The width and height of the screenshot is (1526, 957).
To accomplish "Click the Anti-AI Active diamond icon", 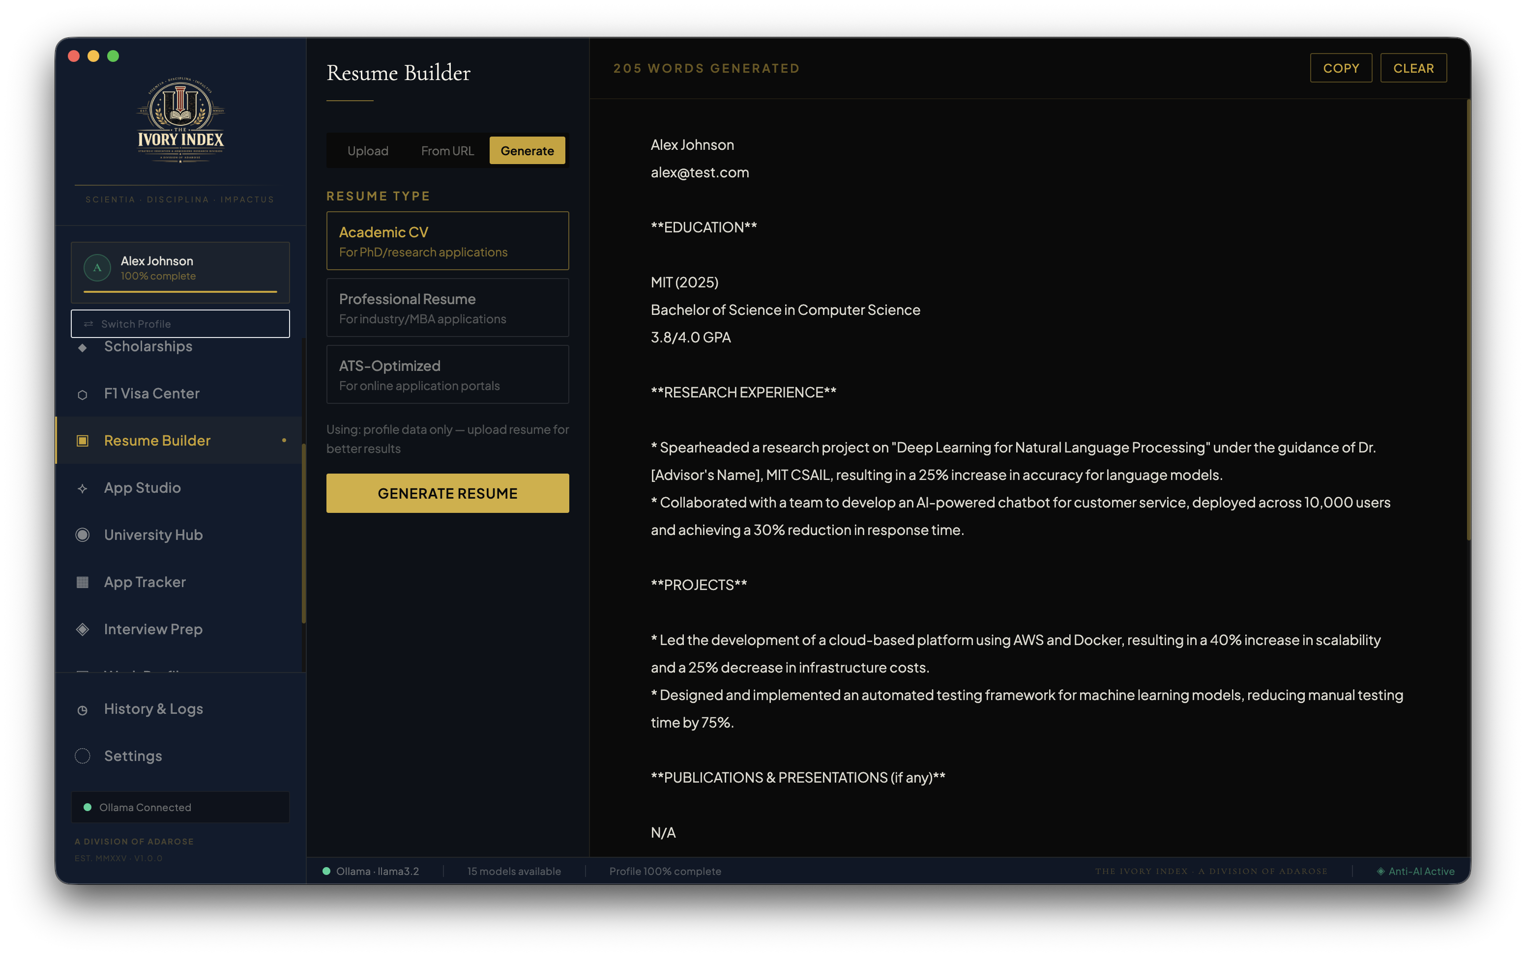I will pyautogui.click(x=1379, y=871).
